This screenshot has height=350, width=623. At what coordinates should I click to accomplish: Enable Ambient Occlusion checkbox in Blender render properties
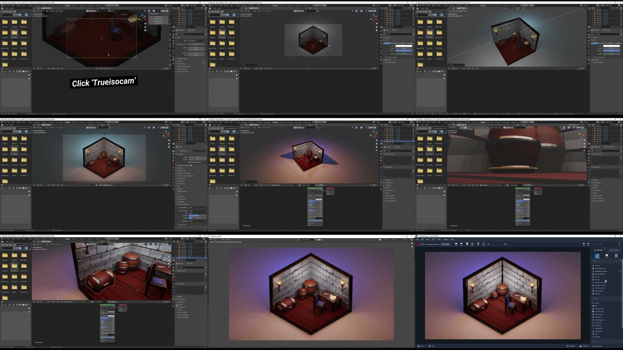178,165
